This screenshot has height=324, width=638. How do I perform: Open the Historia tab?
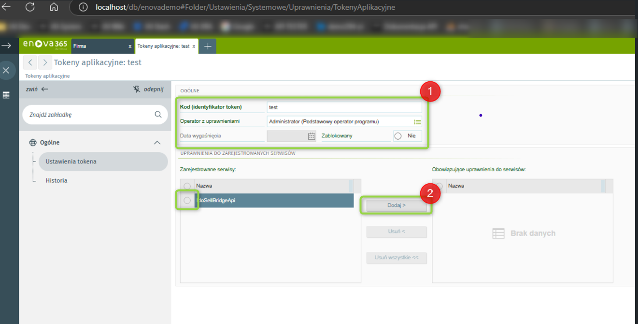[57, 180]
